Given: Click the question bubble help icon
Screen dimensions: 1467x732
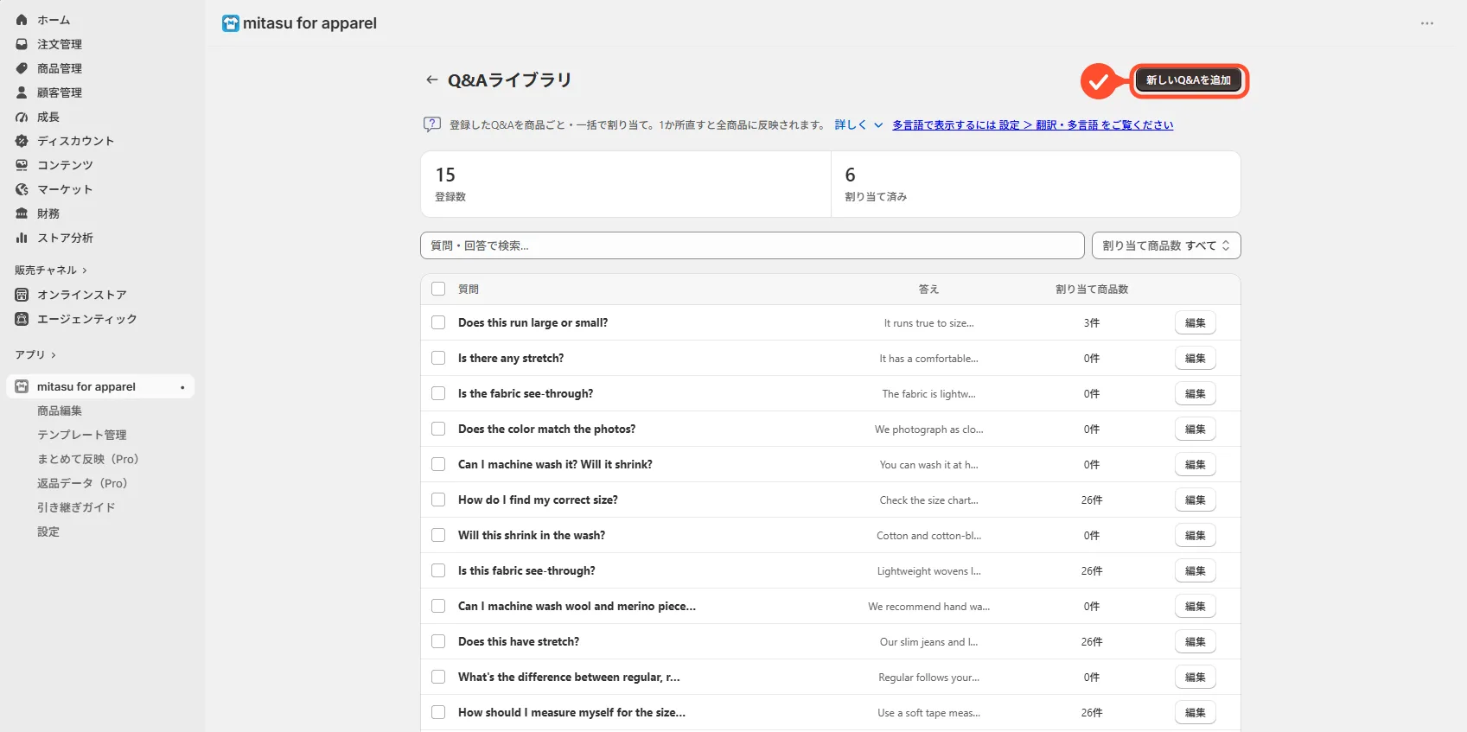Looking at the screenshot, I should pos(432,124).
